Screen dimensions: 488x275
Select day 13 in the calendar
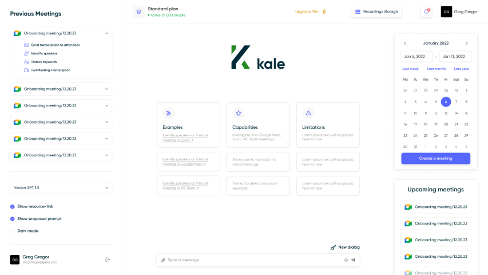point(446,113)
